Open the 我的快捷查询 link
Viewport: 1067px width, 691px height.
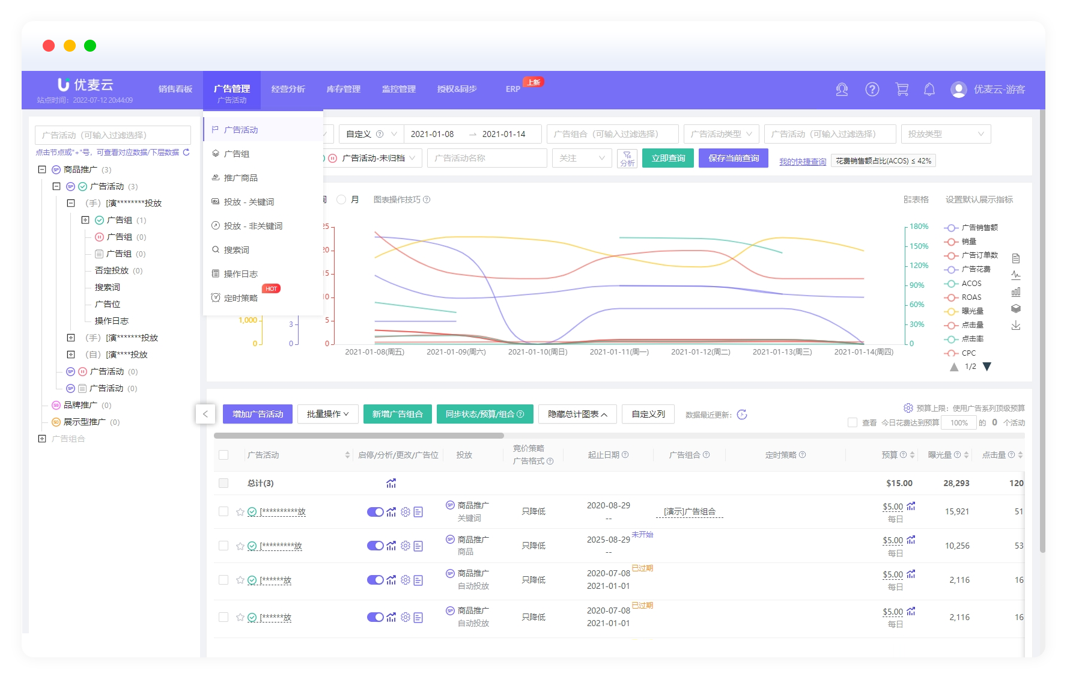click(x=802, y=162)
